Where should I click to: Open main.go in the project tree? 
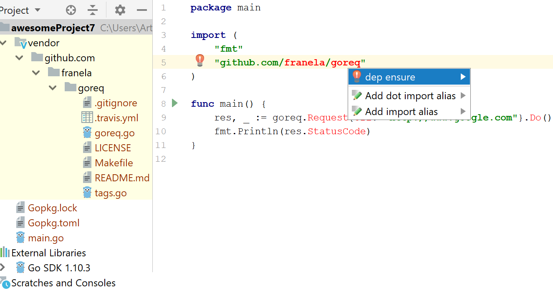pos(45,238)
